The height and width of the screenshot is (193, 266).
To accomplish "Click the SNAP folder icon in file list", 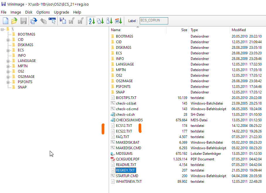I will [x=113, y=92].
